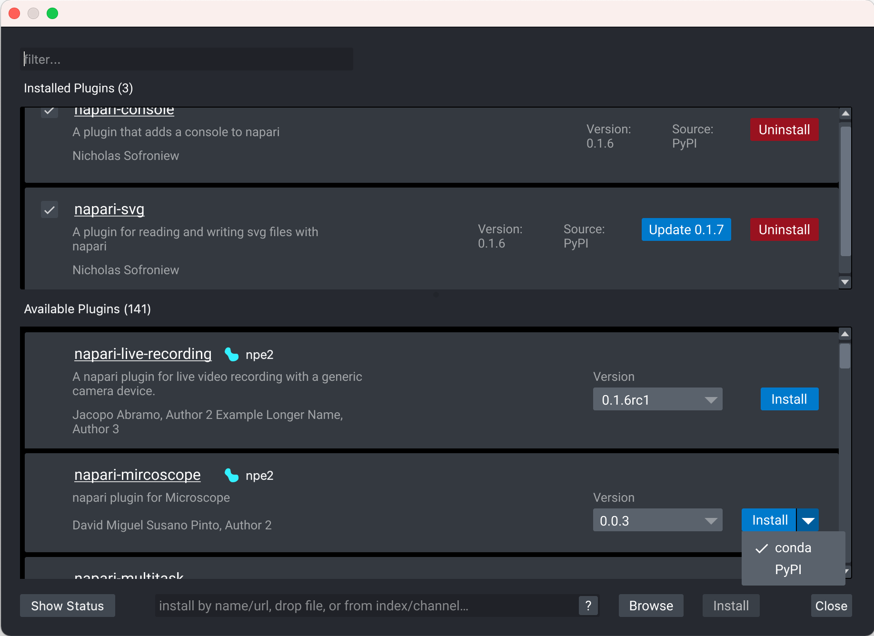The width and height of the screenshot is (874, 636).
Task: Update napari-svg to 0.1.7
Action: coord(686,229)
